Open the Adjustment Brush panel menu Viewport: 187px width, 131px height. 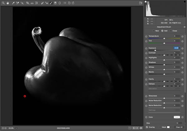(185, 27)
